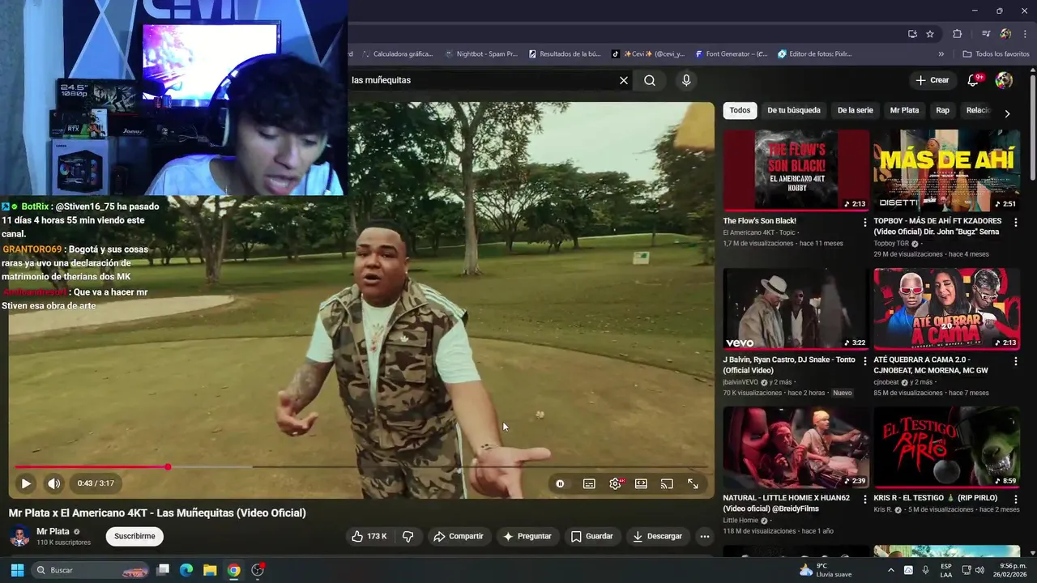
Task: Turn on subtitles in the player
Action: coord(589,483)
